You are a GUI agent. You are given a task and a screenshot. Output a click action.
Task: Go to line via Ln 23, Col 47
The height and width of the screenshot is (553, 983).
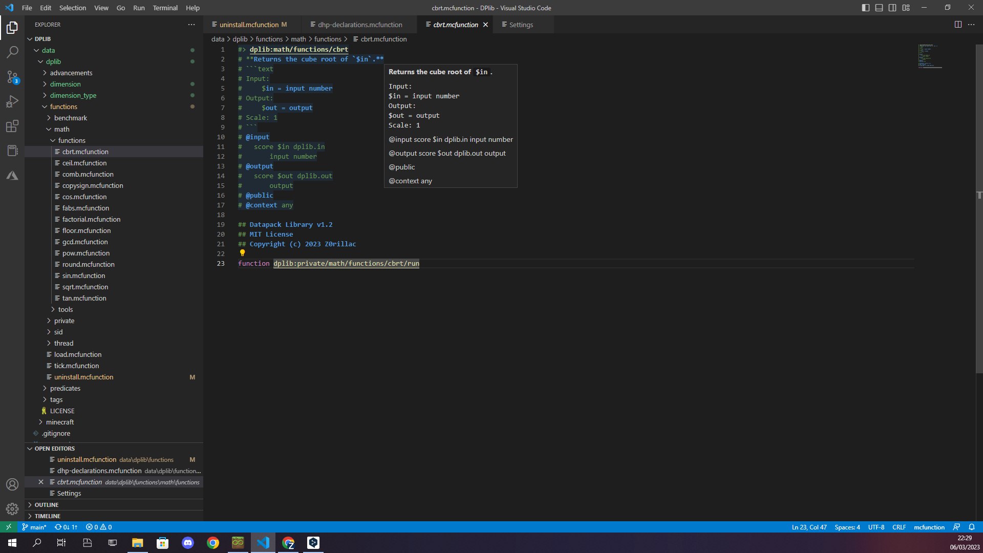click(809, 527)
